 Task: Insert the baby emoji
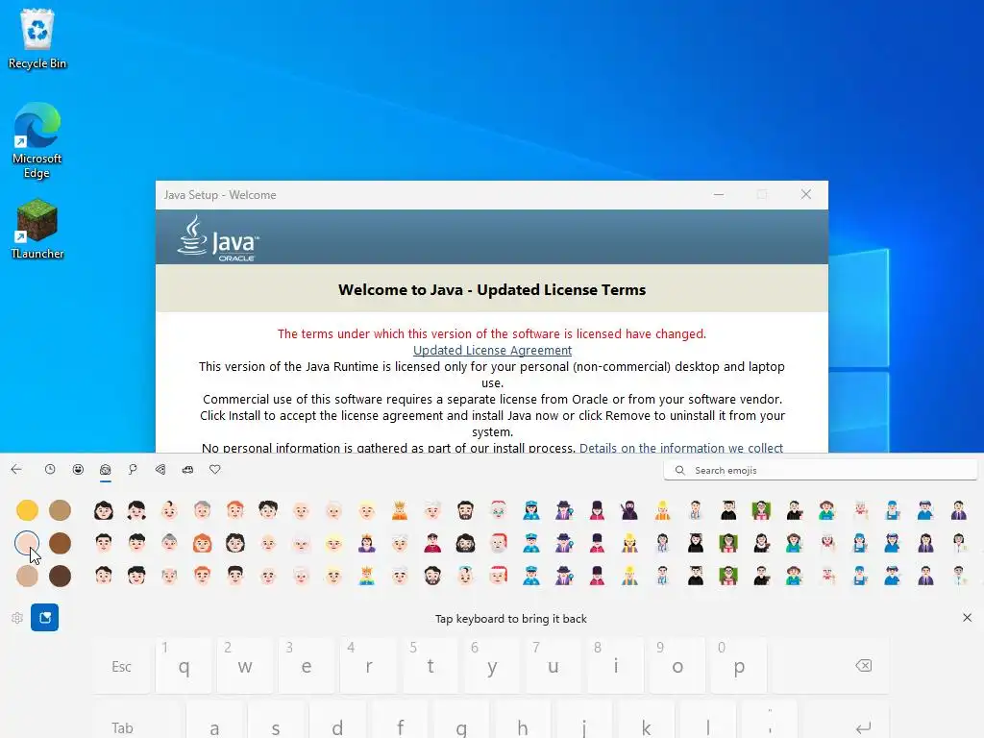click(169, 510)
